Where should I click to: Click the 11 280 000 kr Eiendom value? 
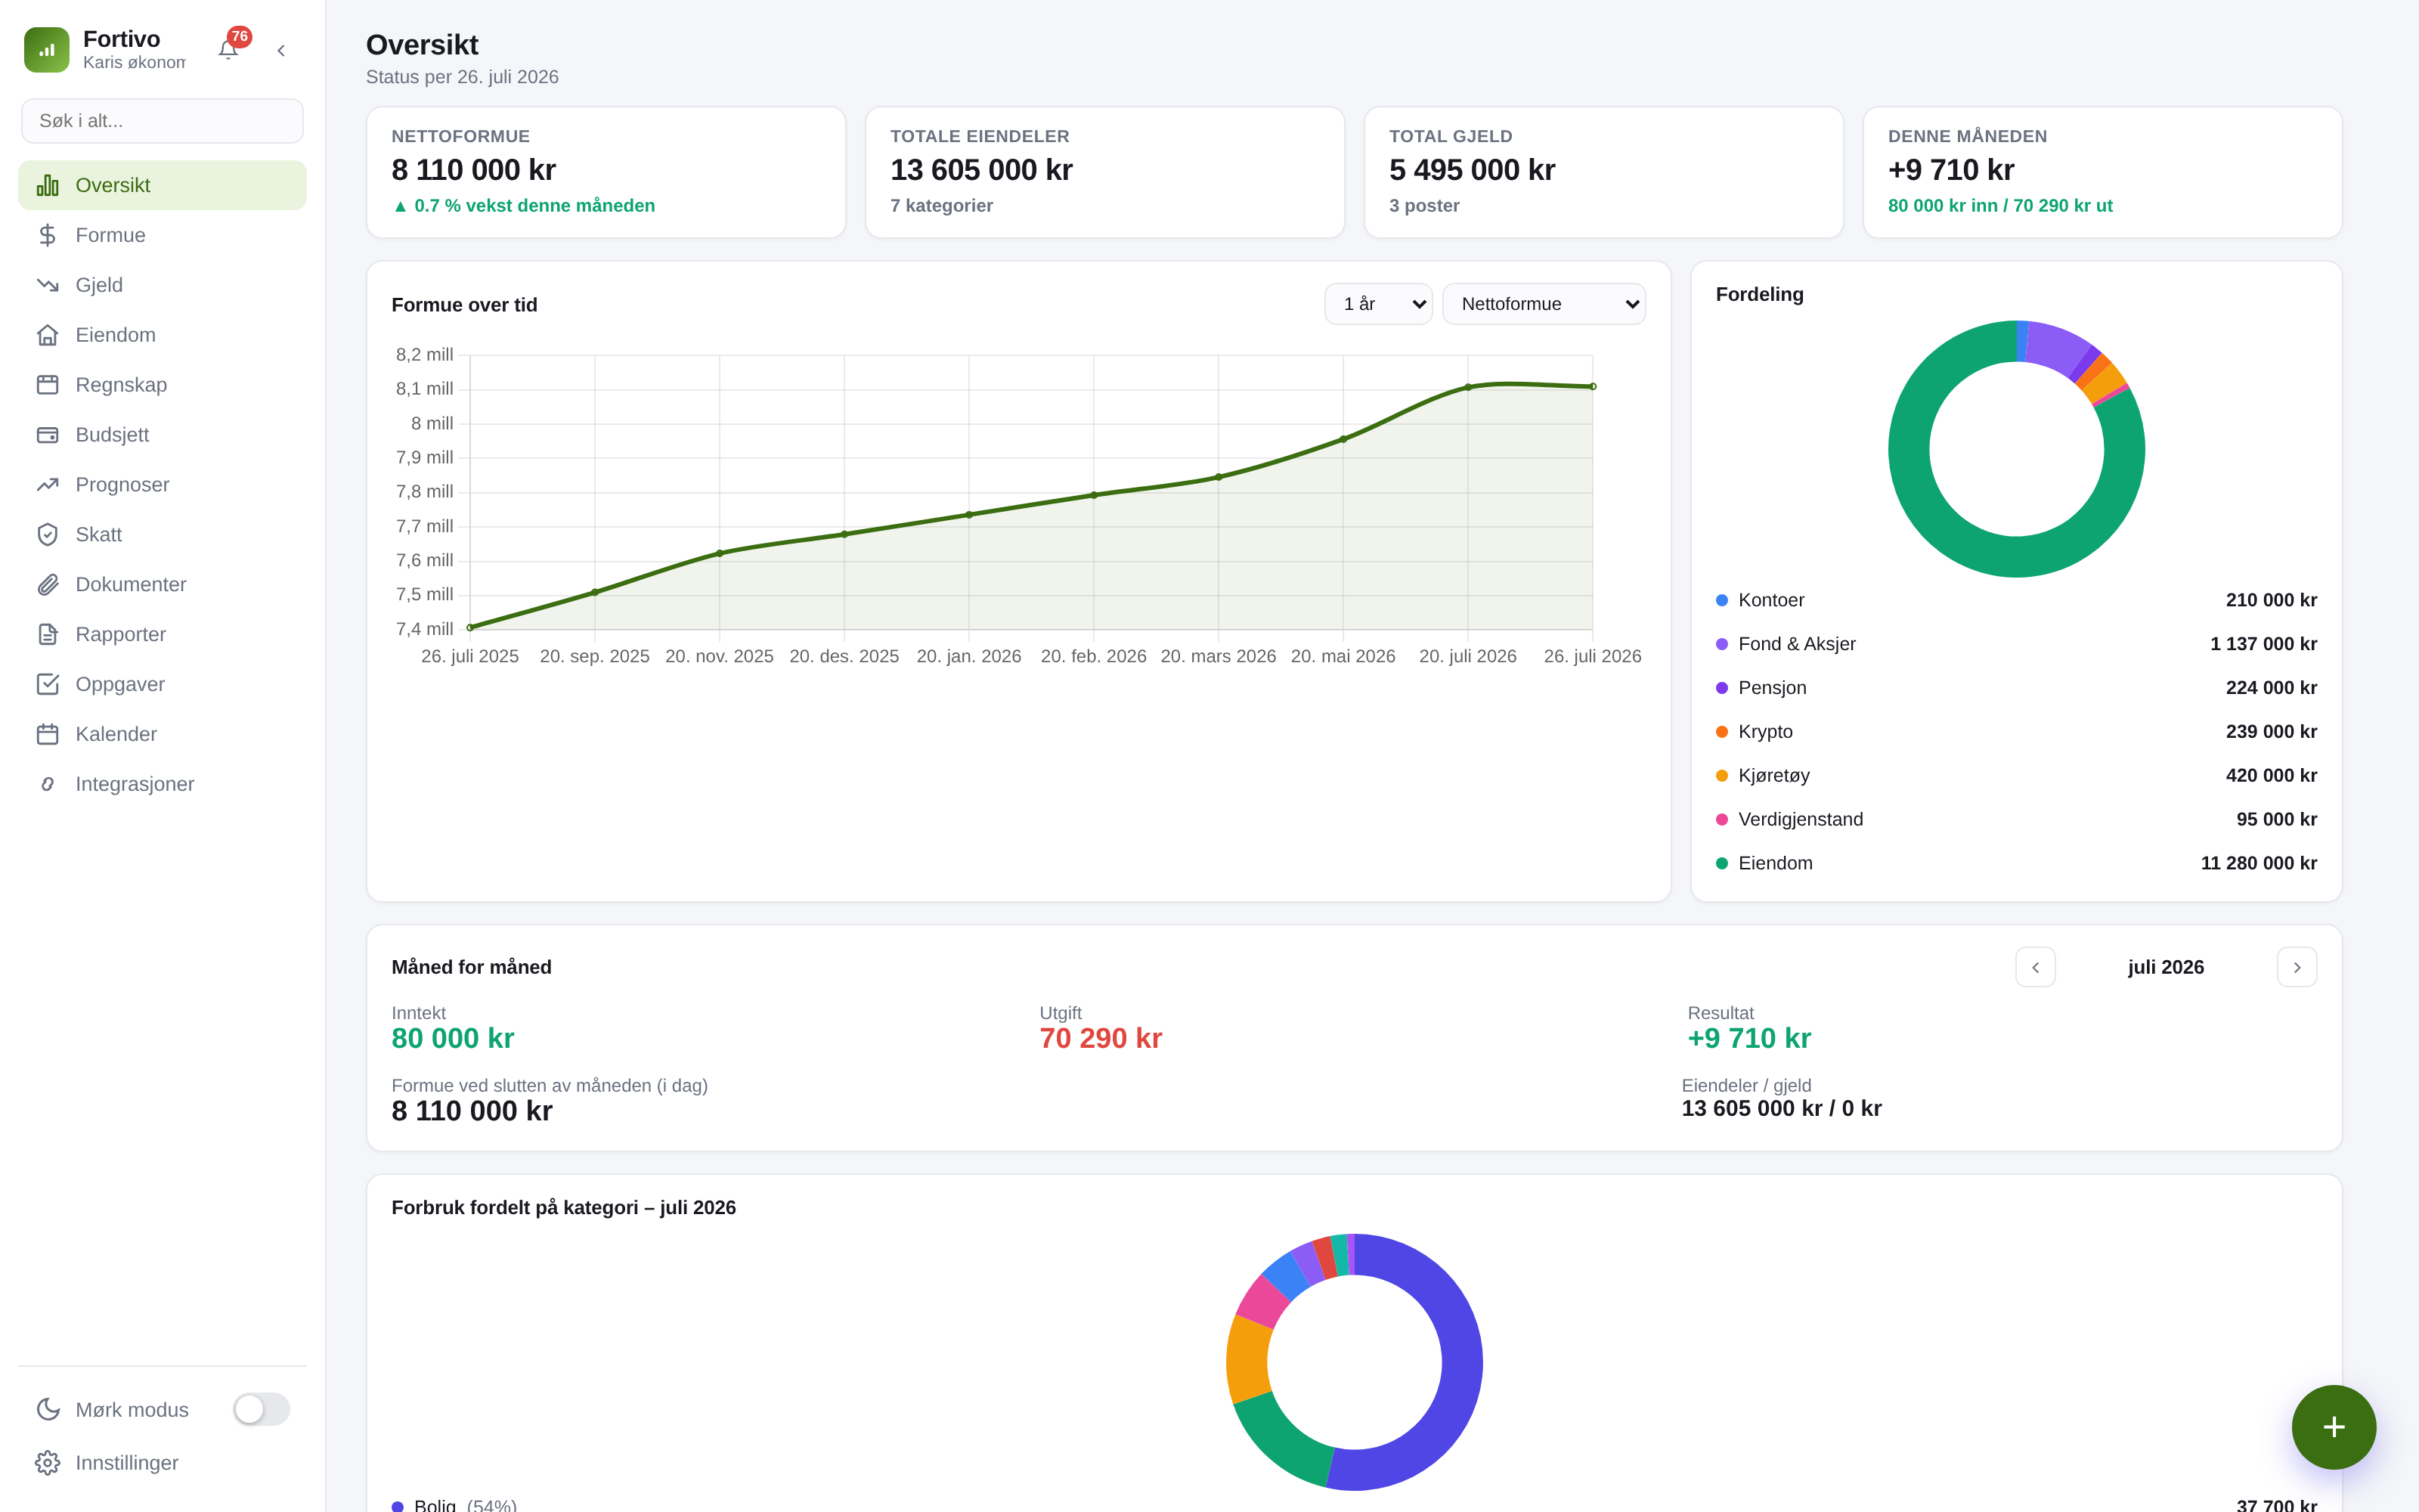pos(2258,863)
